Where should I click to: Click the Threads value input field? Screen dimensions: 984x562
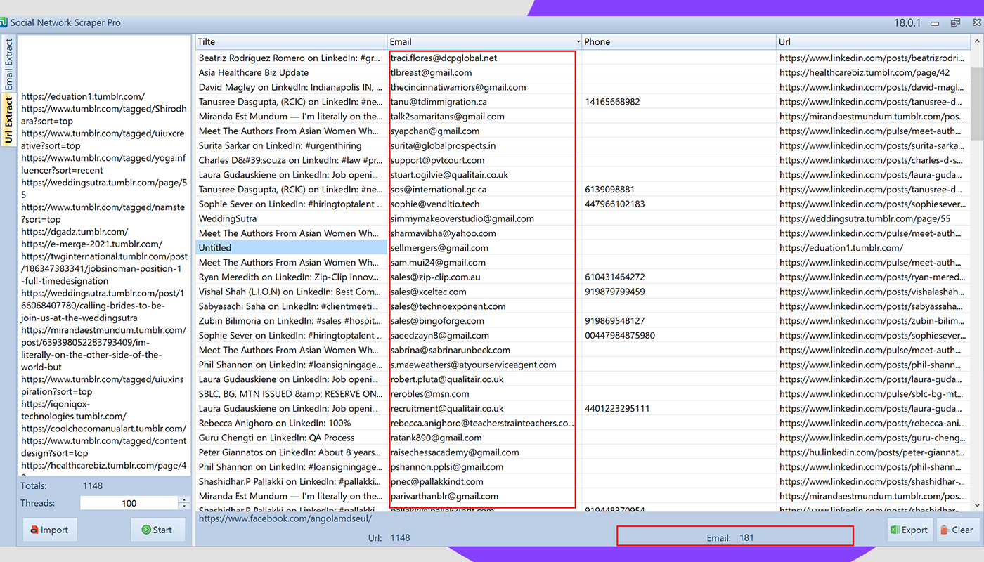(129, 503)
